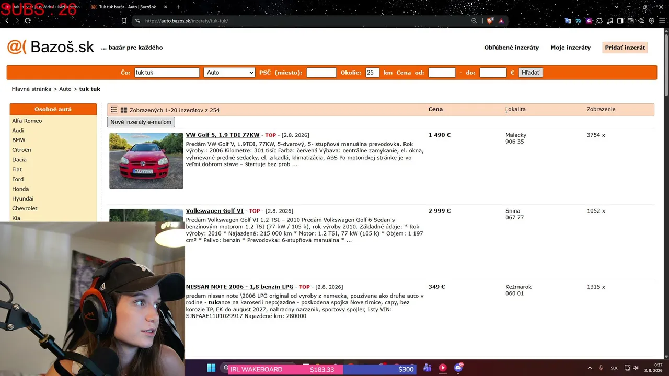Viewport: 669px width, 376px height.
Task: Focus the Cena do price field
Action: coord(493,73)
